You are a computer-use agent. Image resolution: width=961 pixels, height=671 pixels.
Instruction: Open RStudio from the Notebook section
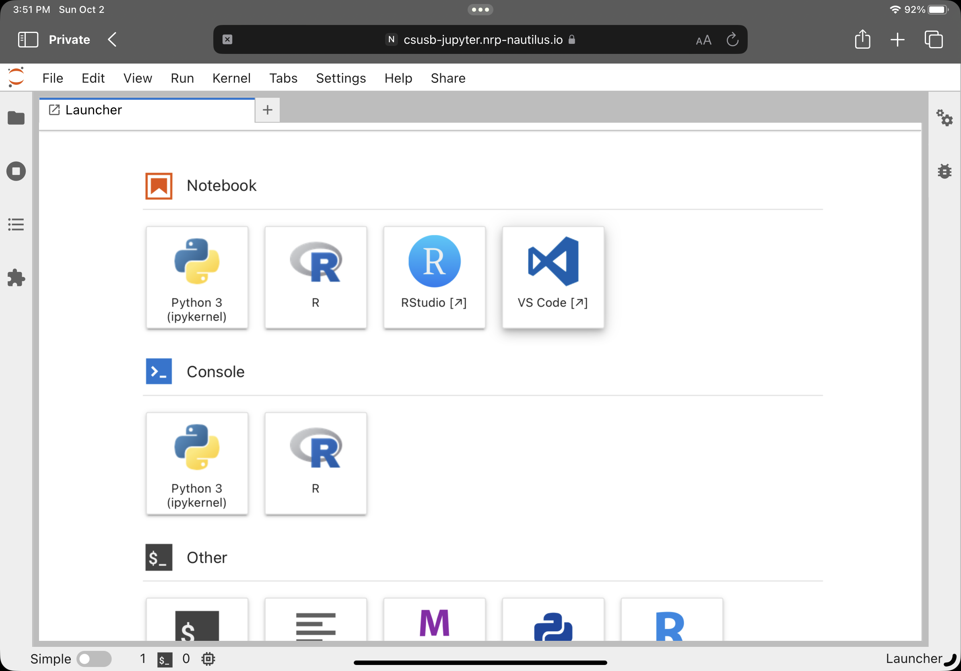[x=435, y=277]
